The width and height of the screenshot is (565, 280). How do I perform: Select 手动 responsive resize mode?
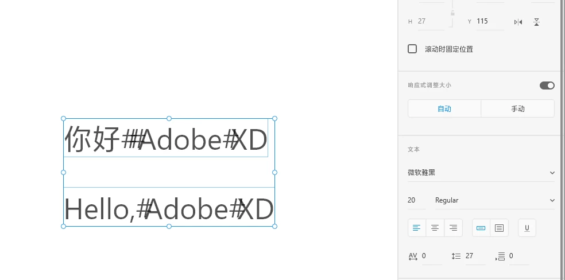(518, 108)
